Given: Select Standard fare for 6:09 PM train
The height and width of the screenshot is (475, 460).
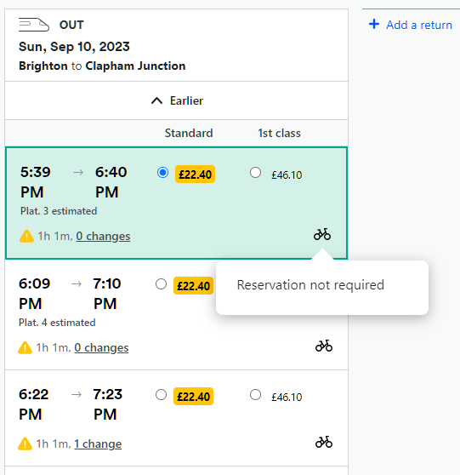Looking at the screenshot, I should pyautogui.click(x=161, y=284).
